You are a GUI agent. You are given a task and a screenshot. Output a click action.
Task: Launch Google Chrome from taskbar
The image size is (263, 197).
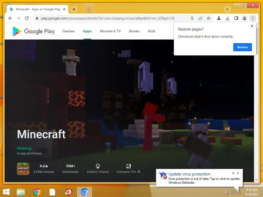[36, 192]
